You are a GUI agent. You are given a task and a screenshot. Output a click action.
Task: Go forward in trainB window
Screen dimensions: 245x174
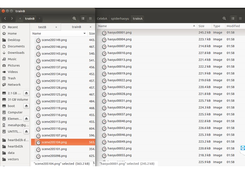click(x=12, y=18)
